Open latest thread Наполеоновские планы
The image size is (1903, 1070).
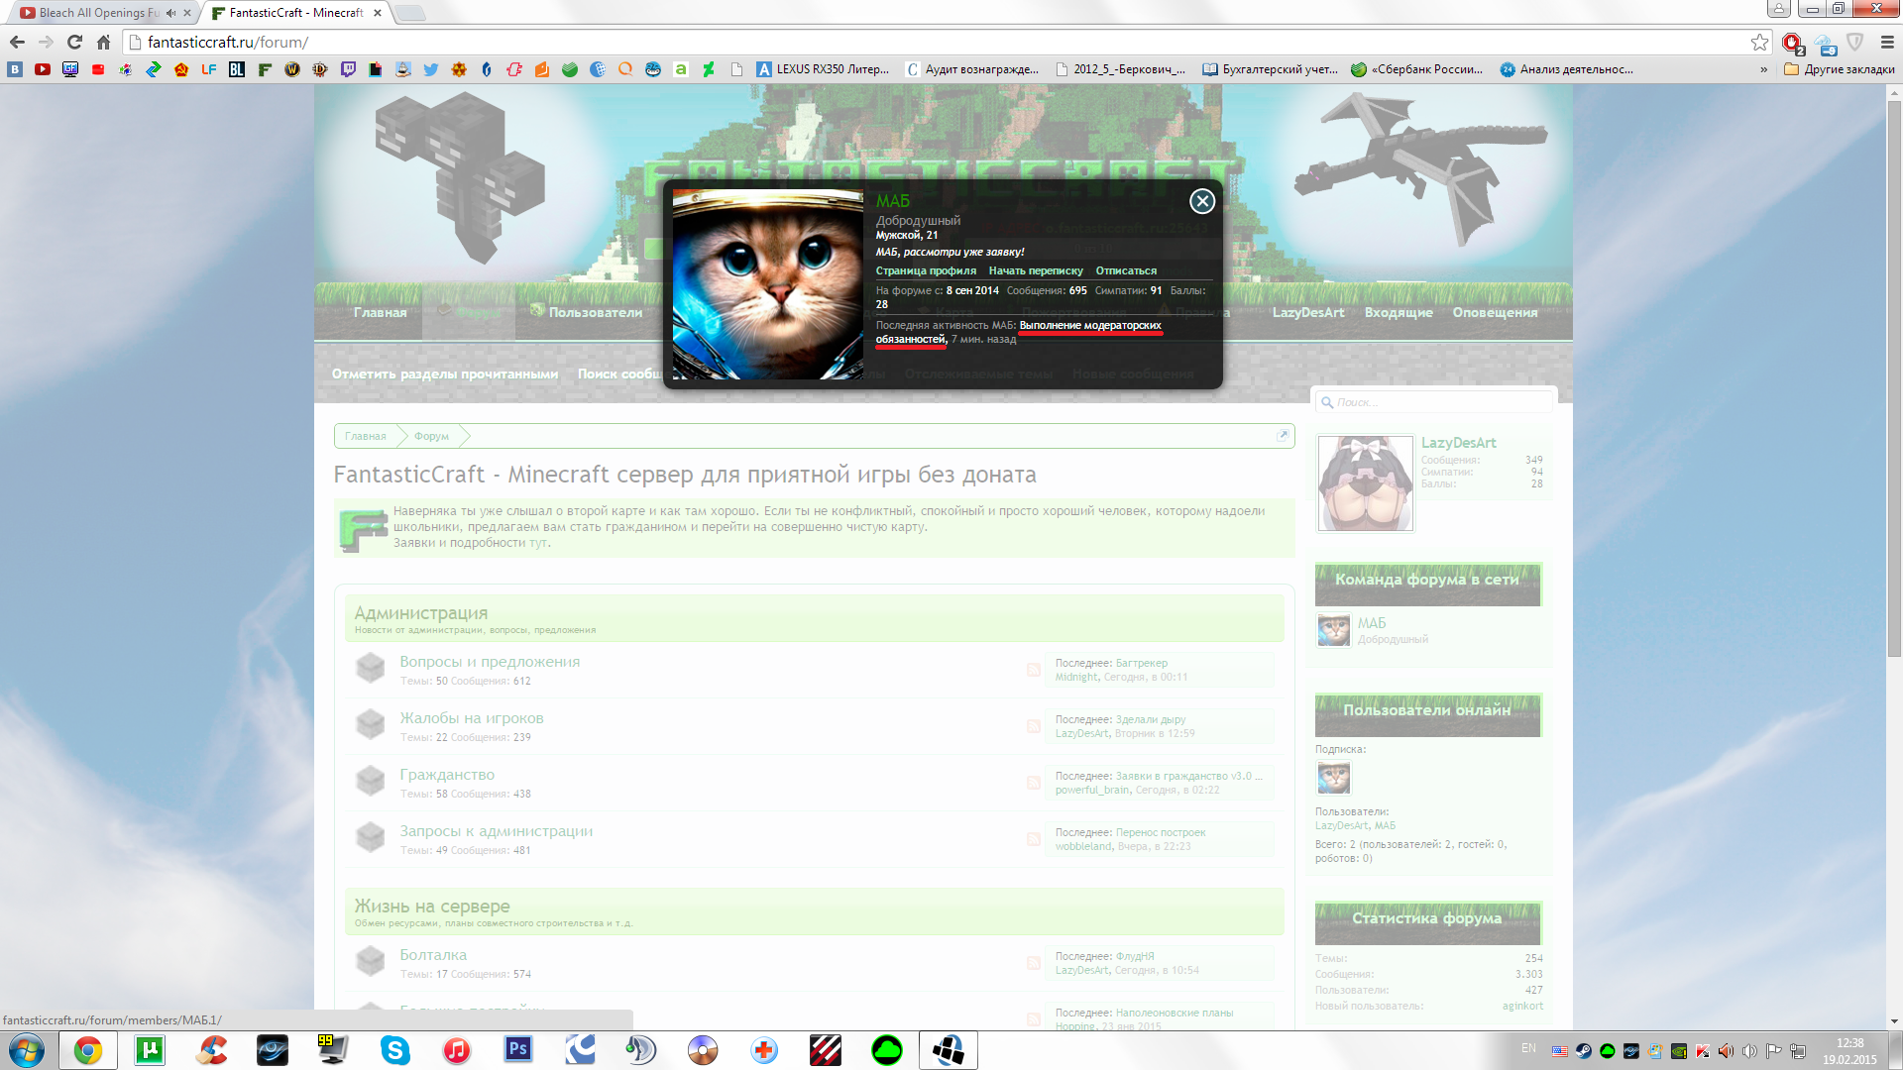coord(1175,1013)
